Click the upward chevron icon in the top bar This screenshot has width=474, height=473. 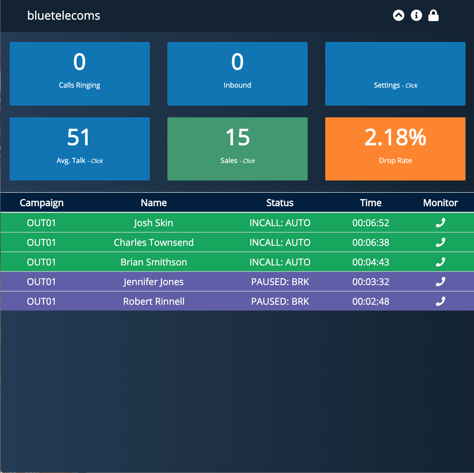[x=398, y=16]
